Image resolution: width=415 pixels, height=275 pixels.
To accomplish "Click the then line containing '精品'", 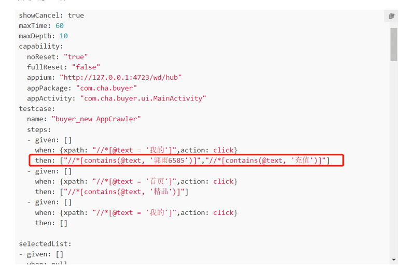I will 112,192.
